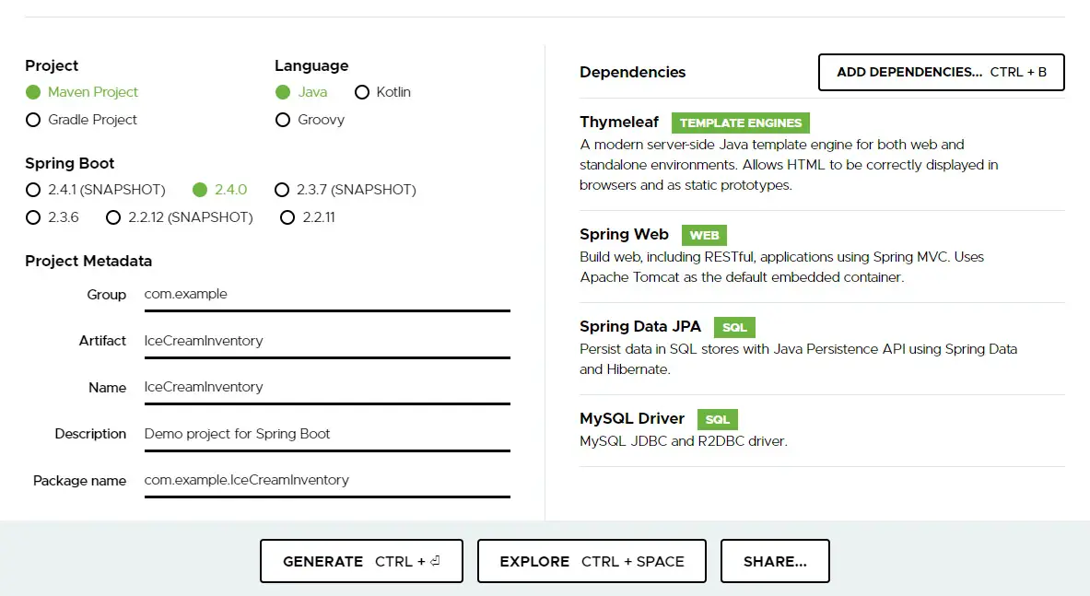The height and width of the screenshot is (596, 1090).
Task: Click the Explore button
Action: (591, 560)
